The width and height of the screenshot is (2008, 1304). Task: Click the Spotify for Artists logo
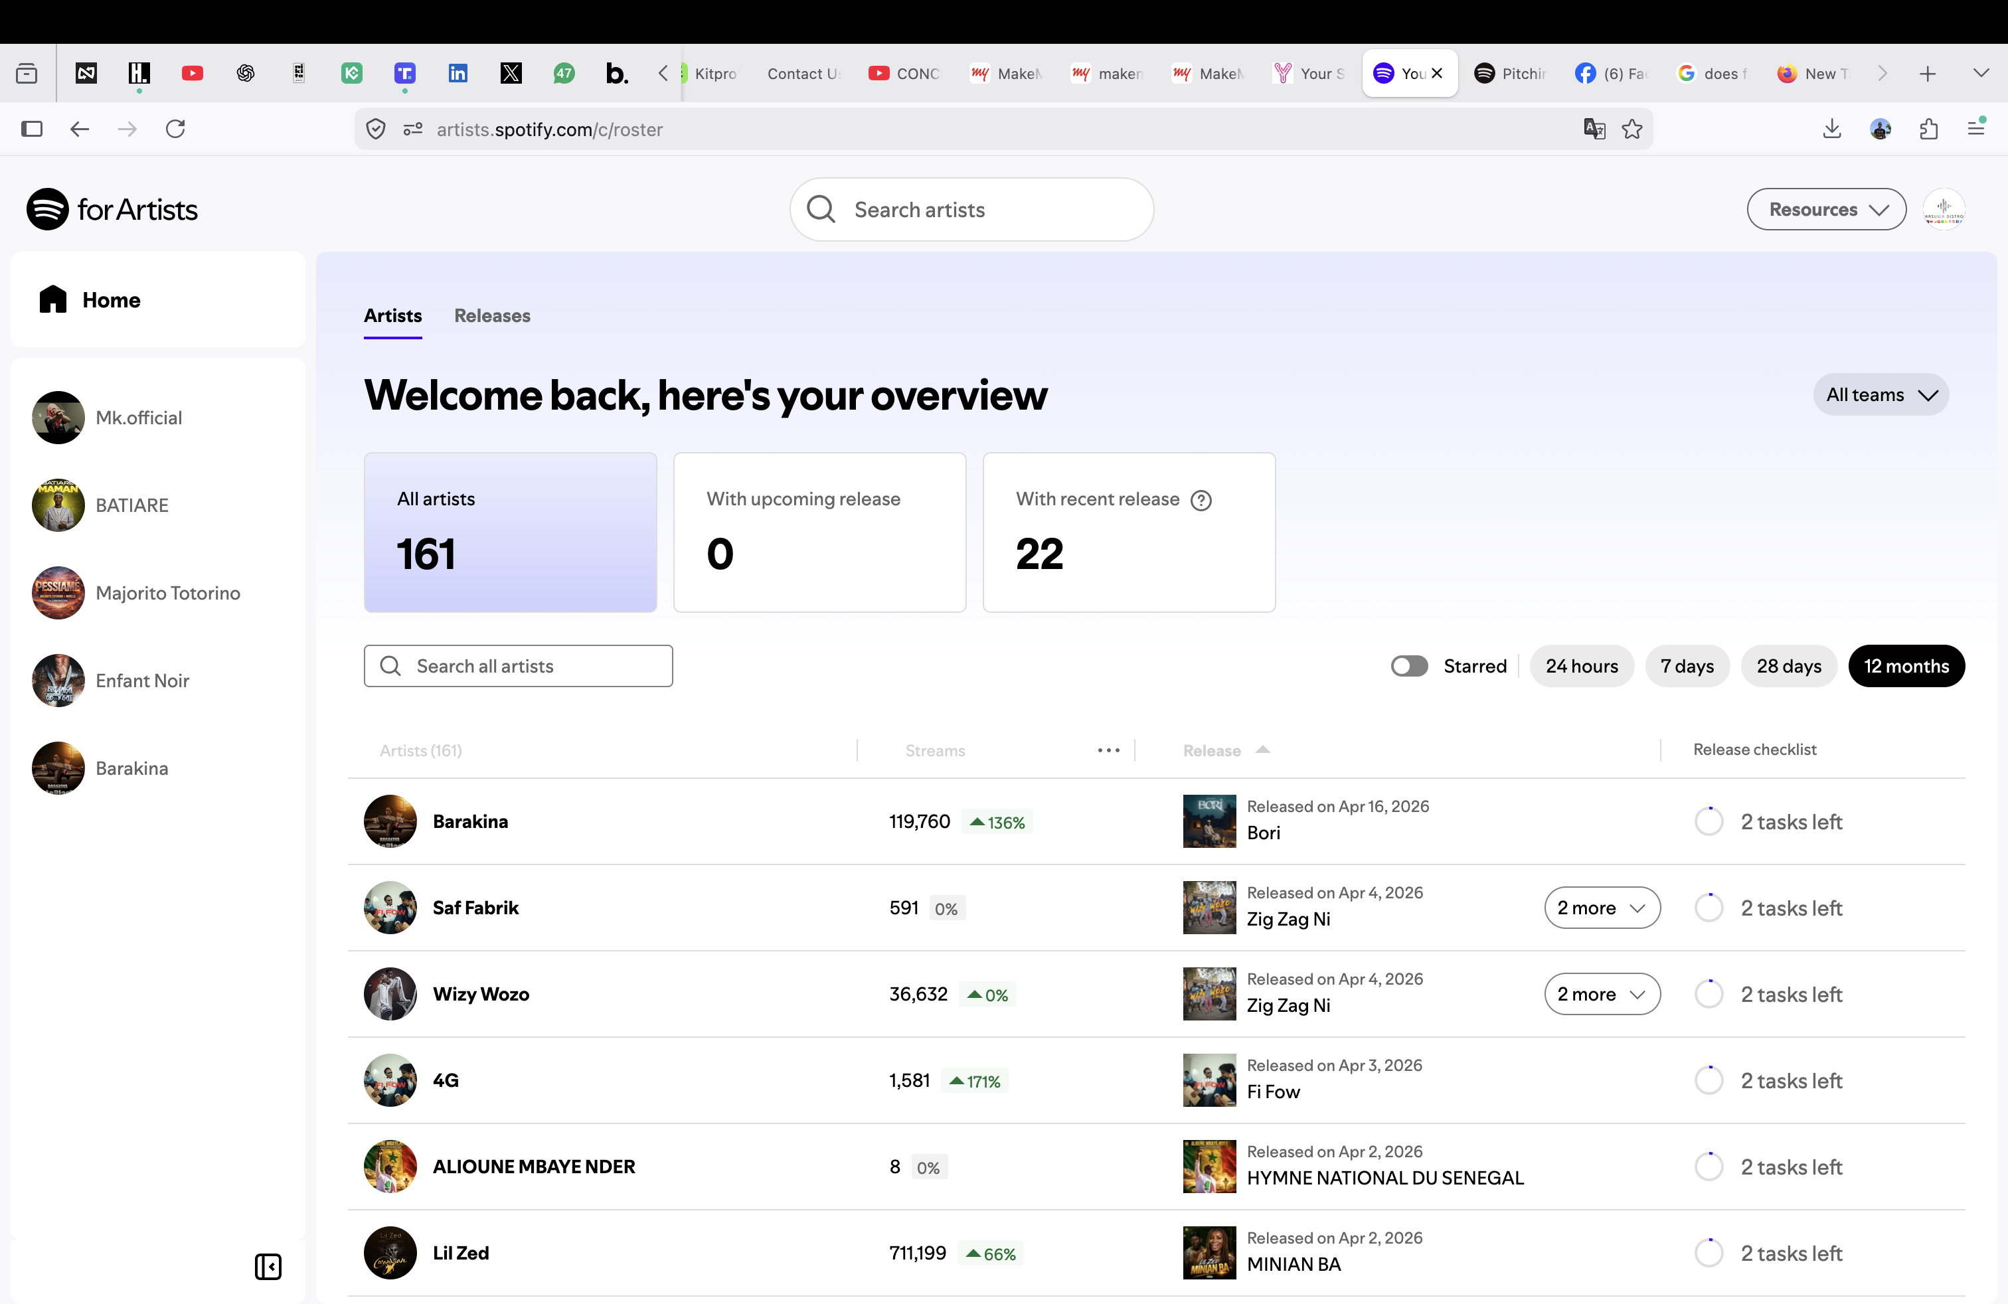pyautogui.click(x=112, y=209)
